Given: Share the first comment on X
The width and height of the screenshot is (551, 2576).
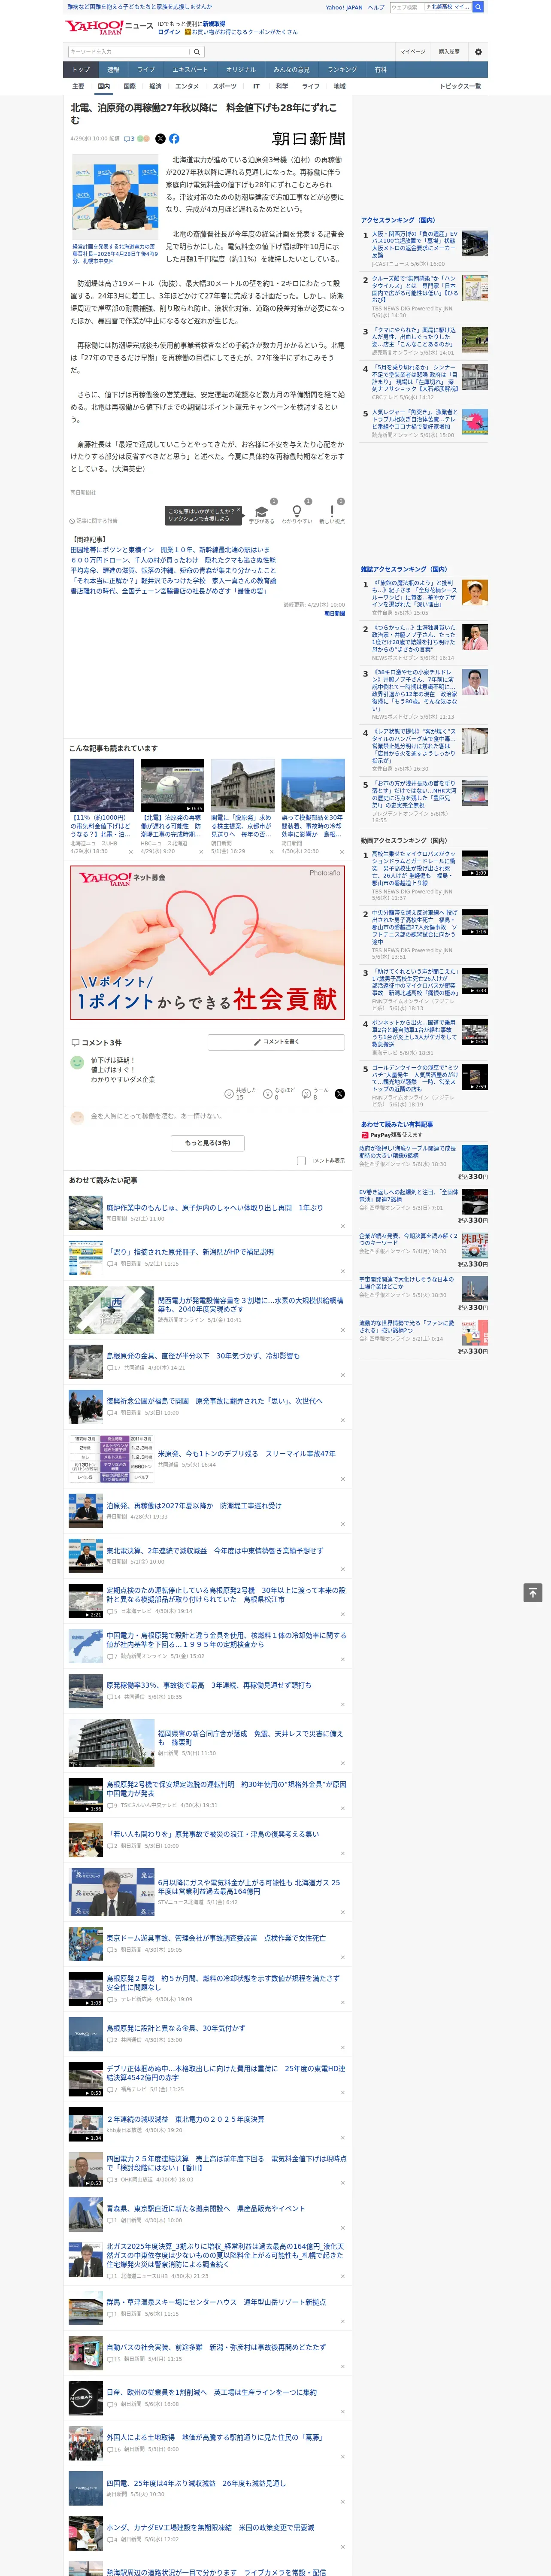Looking at the screenshot, I should point(339,1093).
